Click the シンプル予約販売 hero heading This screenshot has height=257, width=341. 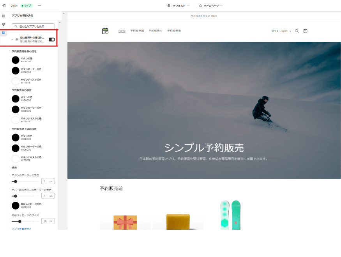[x=204, y=148]
